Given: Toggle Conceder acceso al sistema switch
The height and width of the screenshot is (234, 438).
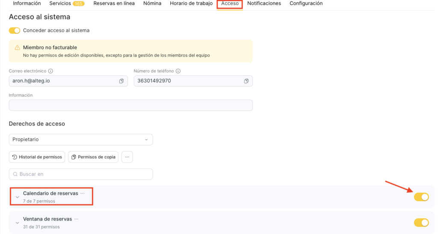Looking at the screenshot, I should [15, 31].
